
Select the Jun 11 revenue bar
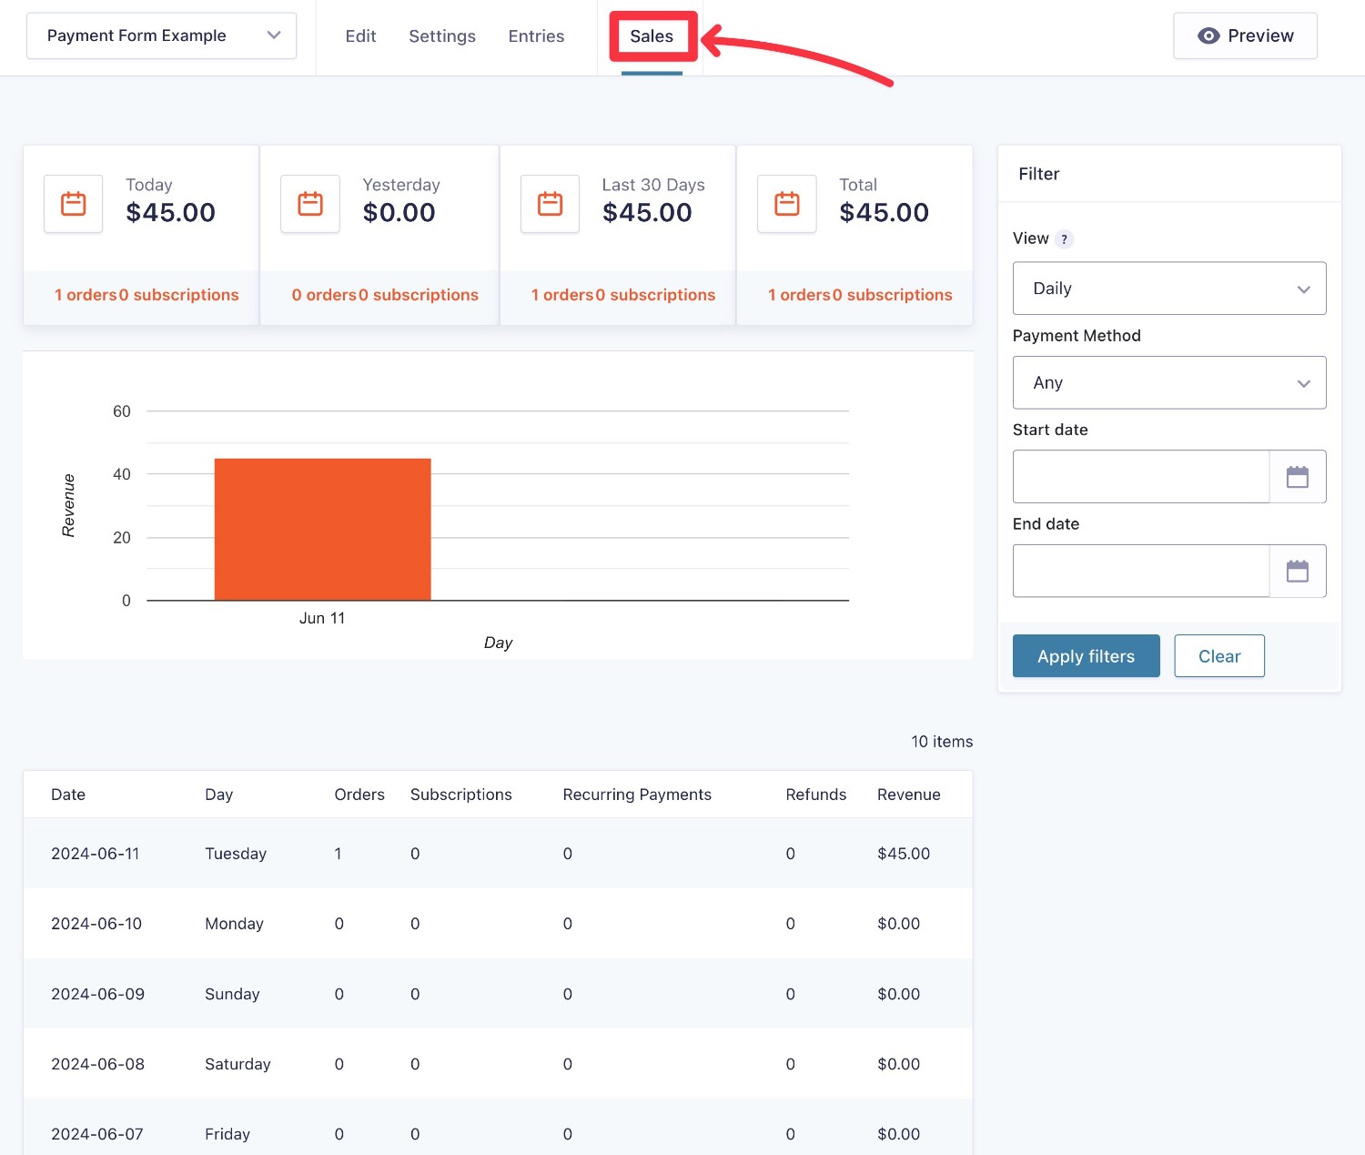pyautogui.click(x=322, y=528)
